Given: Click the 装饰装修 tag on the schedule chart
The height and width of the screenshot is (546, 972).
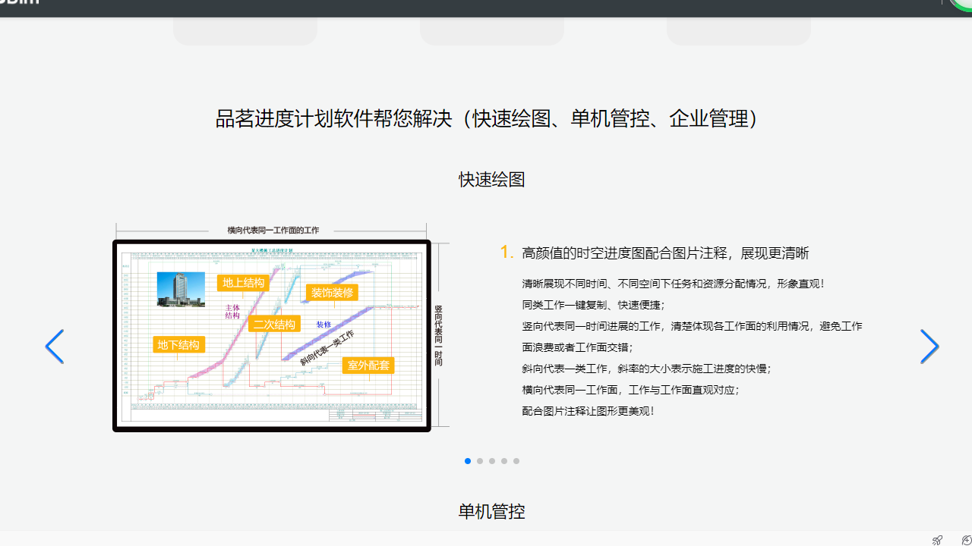Looking at the screenshot, I should 332,292.
